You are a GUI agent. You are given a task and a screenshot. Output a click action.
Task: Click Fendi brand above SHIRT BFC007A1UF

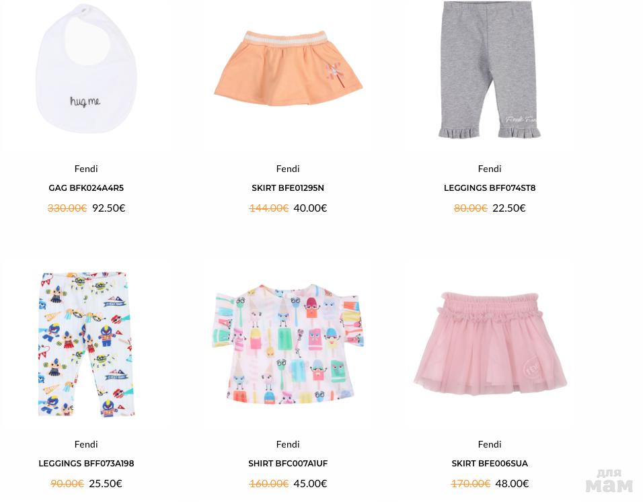coord(288,444)
